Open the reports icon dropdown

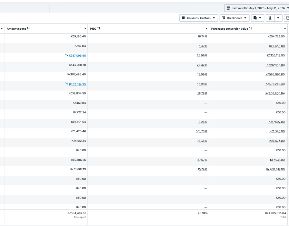[x=257, y=18]
